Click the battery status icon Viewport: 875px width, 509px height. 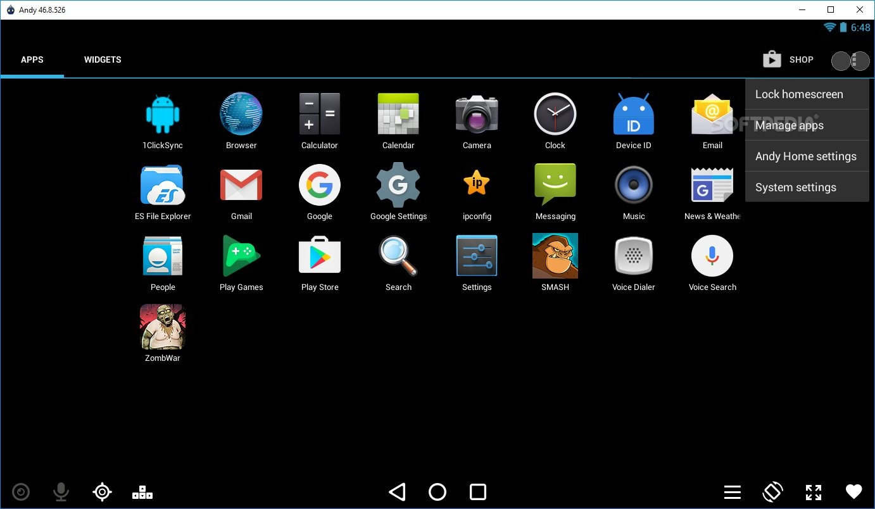843,27
